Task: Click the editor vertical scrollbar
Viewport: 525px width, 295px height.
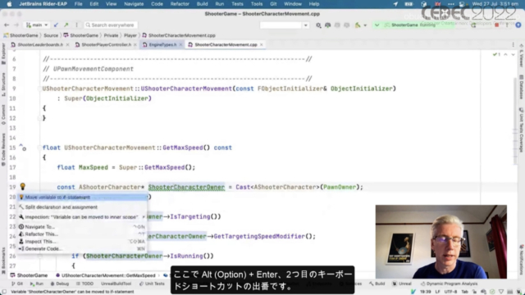Action: click(515, 120)
